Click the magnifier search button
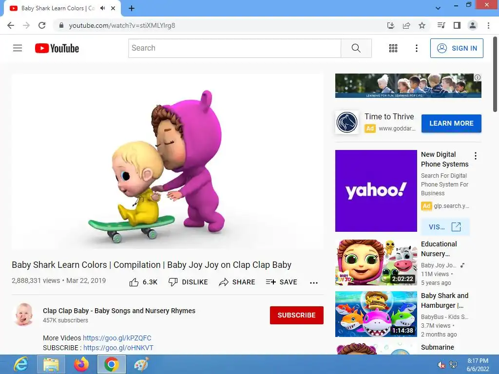499x374 pixels. pos(356,48)
